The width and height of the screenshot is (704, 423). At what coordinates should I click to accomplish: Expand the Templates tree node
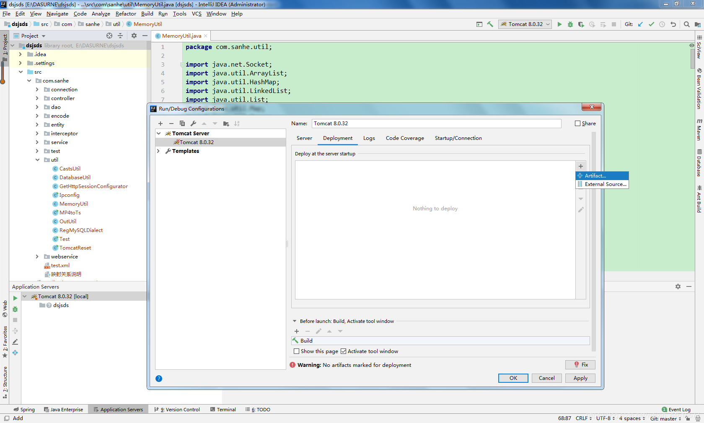coord(159,151)
